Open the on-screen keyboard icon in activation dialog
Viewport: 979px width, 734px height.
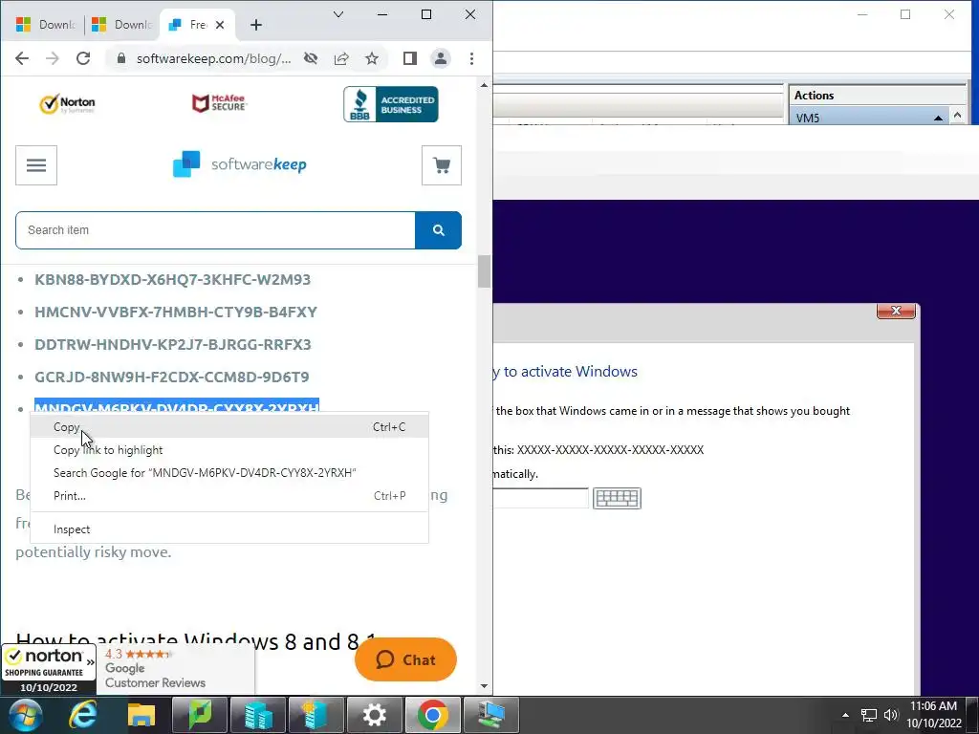(x=617, y=498)
